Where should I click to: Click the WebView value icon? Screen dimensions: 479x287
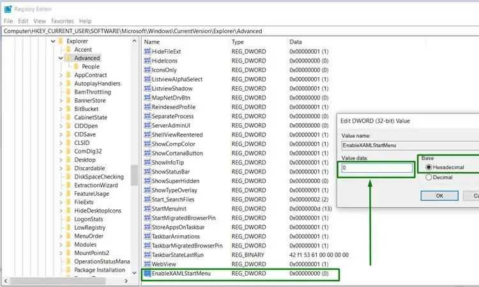tap(148, 264)
